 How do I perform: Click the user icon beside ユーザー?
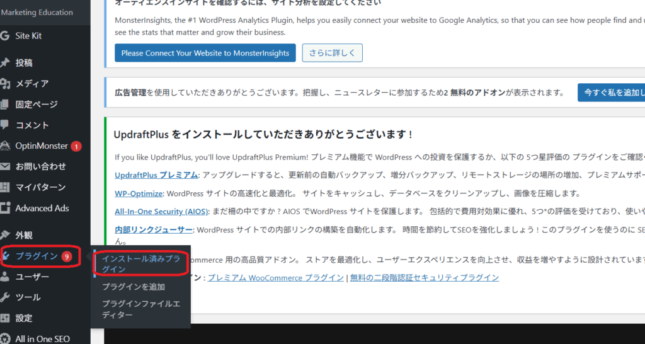[x=4, y=277]
